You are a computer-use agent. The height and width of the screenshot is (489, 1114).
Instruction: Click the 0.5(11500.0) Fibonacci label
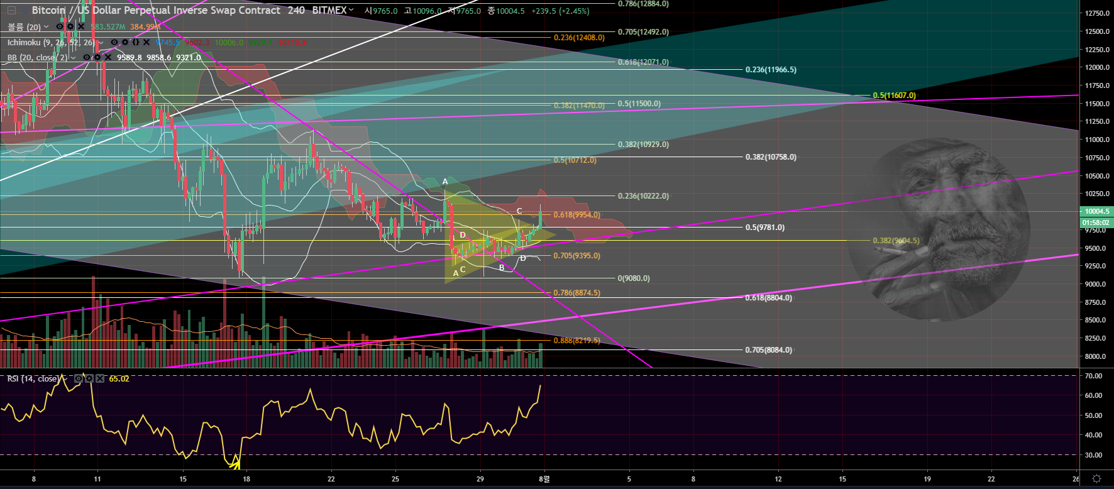tap(639, 104)
